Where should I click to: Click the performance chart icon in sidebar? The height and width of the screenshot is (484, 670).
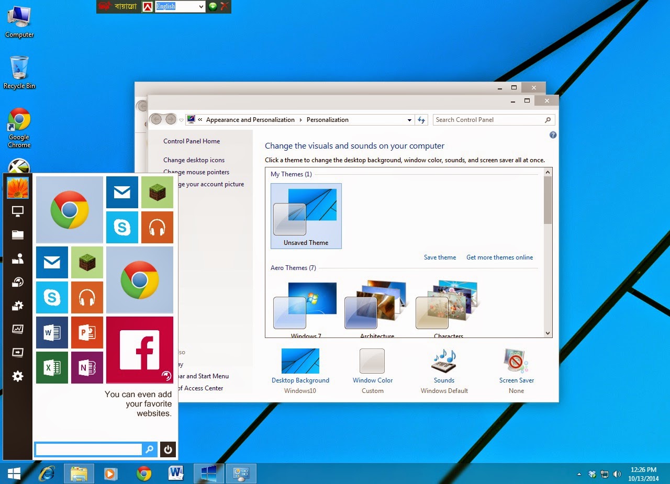tap(18, 329)
